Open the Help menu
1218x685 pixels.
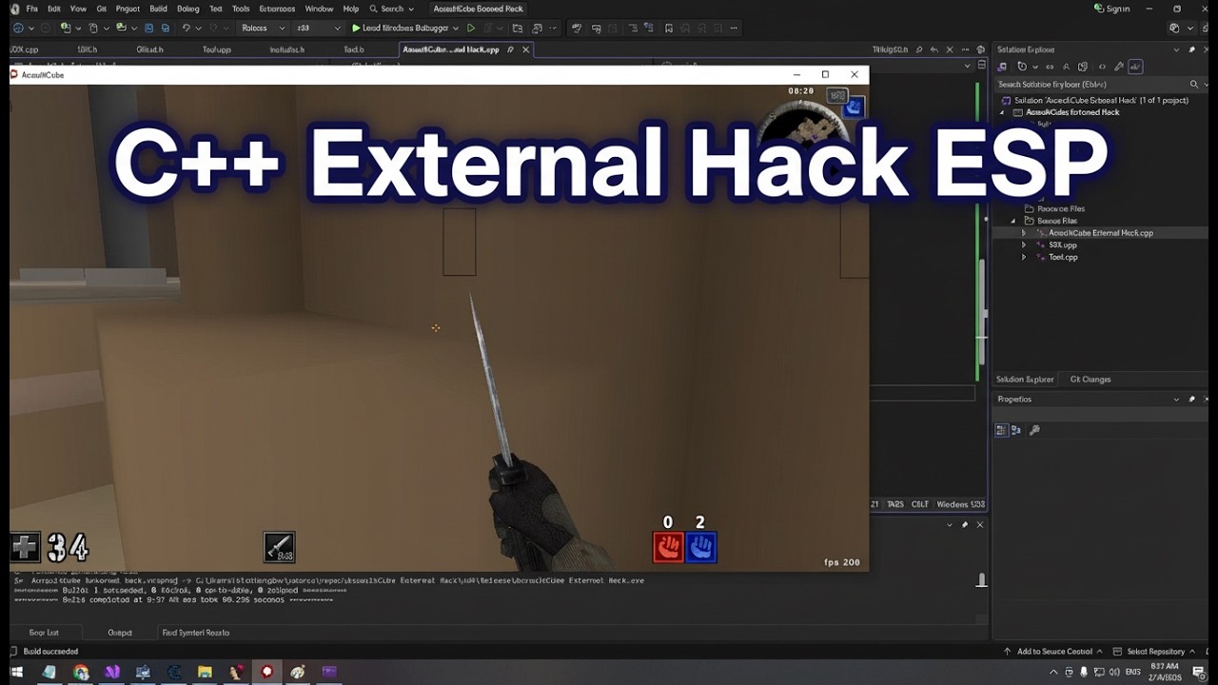[351, 9]
